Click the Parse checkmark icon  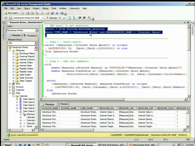click(64, 18)
